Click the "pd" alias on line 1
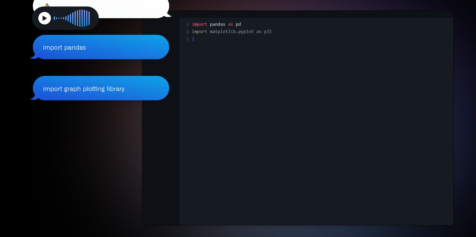The height and width of the screenshot is (237, 476). point(238,24)
